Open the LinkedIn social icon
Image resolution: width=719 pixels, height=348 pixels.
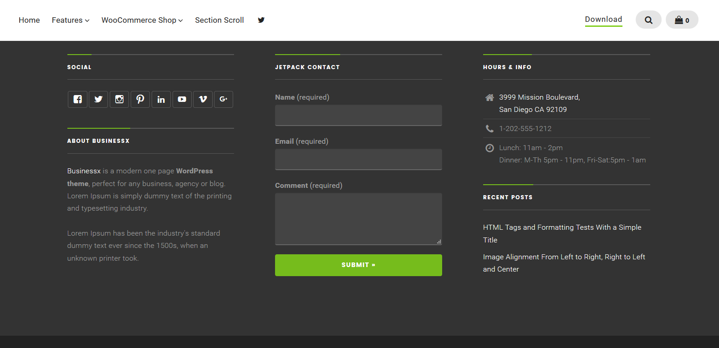pos(161,99)
